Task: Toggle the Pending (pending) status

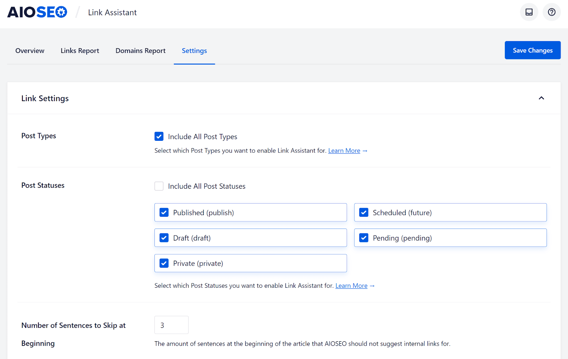Action: [364, 238]
